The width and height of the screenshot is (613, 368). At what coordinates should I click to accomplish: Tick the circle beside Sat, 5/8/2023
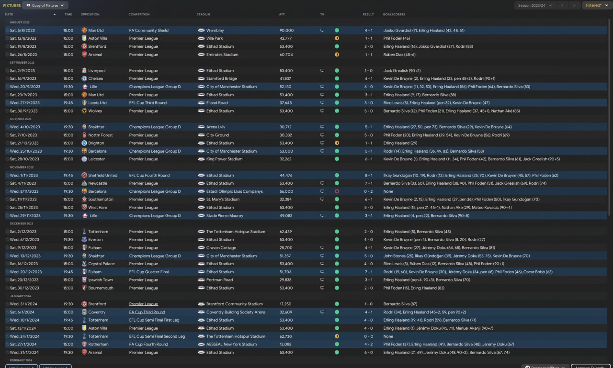point(7,30)
